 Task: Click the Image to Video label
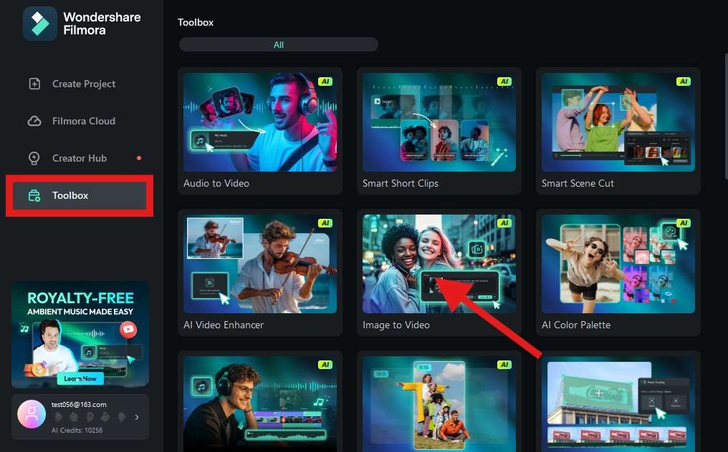[396, 325]
